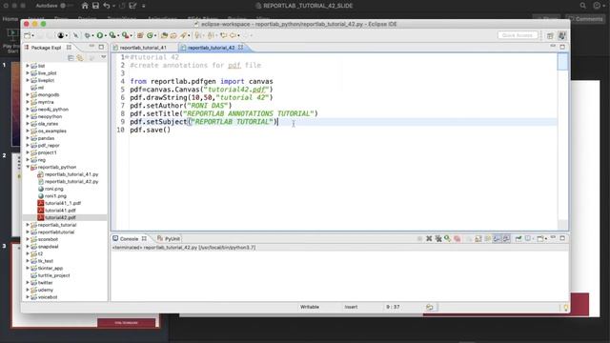The width and height of the screenshot is (610, 343).
Task: Expand the reportlab_tutorial project
Action: coord(28,225)
